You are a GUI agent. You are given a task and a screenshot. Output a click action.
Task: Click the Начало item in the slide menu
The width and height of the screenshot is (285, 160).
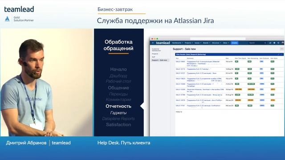point(118,69)
